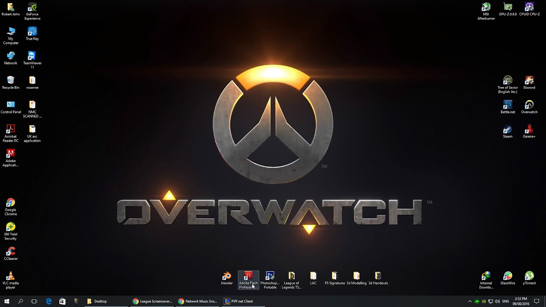Open 360 Total Security shortcut
The width and height of the screenshot is (546, 307).
coord(11,232)
